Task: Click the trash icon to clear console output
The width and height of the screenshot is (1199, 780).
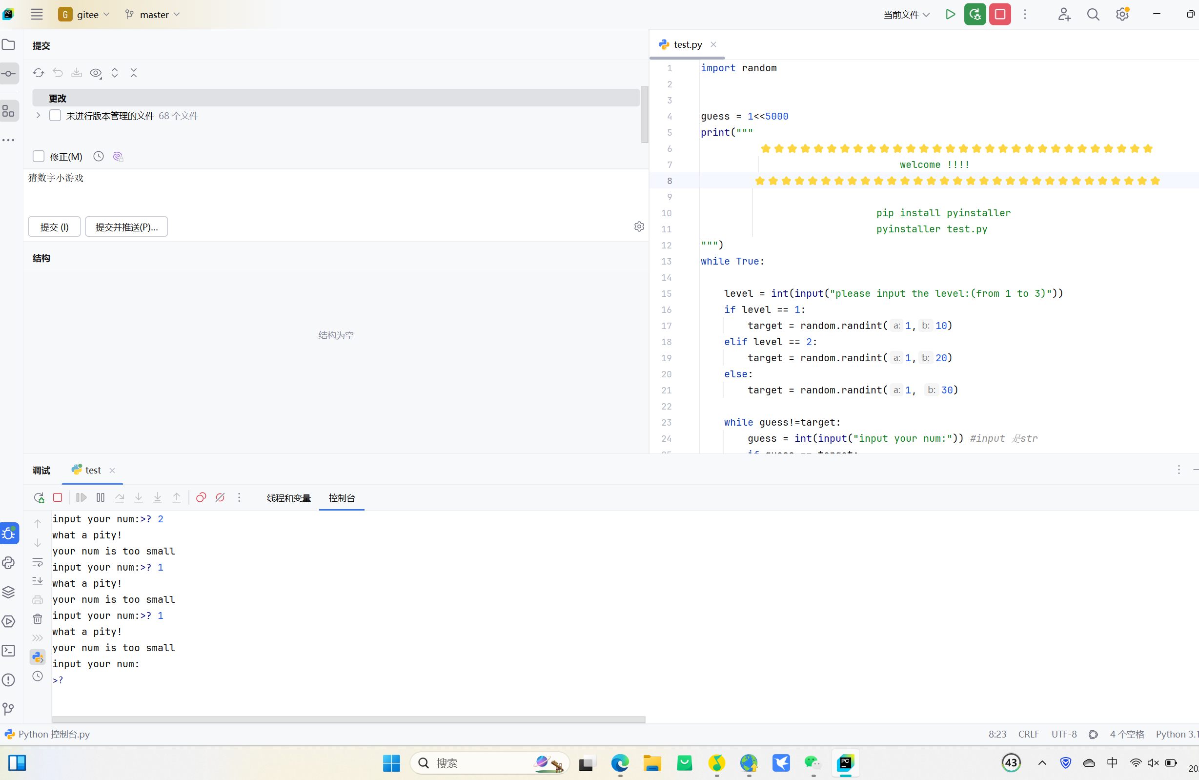Action: point(38,619)
